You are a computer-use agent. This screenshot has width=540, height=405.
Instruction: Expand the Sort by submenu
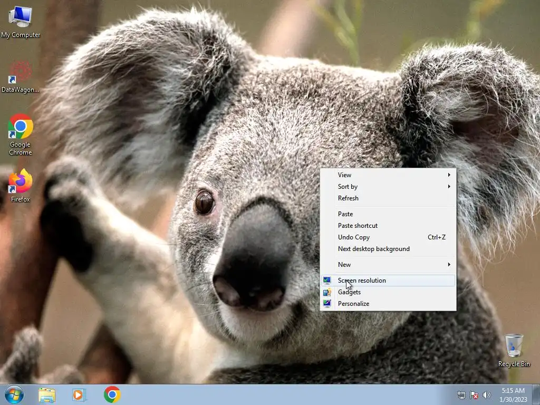[x=388, y=186]
